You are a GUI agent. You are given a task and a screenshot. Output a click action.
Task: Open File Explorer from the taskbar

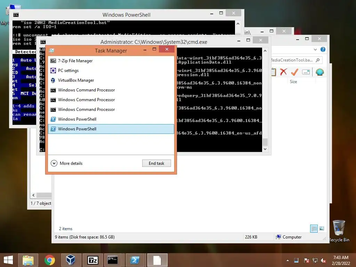point(28,260)
